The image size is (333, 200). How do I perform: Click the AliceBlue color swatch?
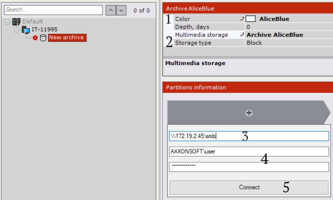(250, 19)
